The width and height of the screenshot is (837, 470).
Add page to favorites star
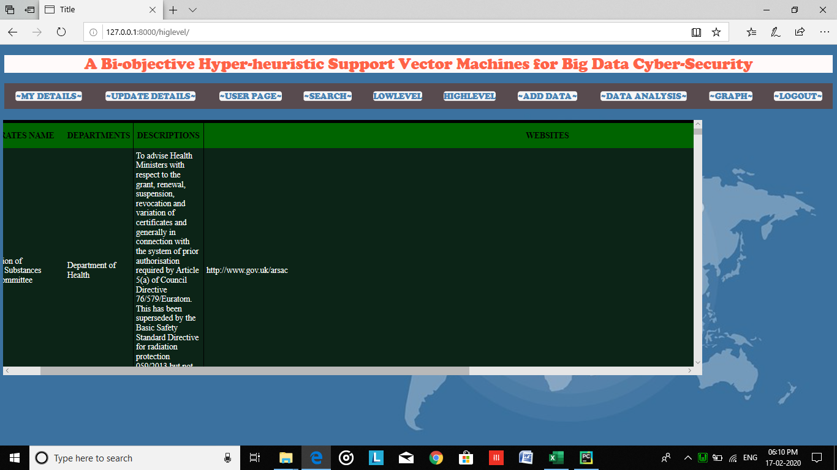click(x=716, y=32)
